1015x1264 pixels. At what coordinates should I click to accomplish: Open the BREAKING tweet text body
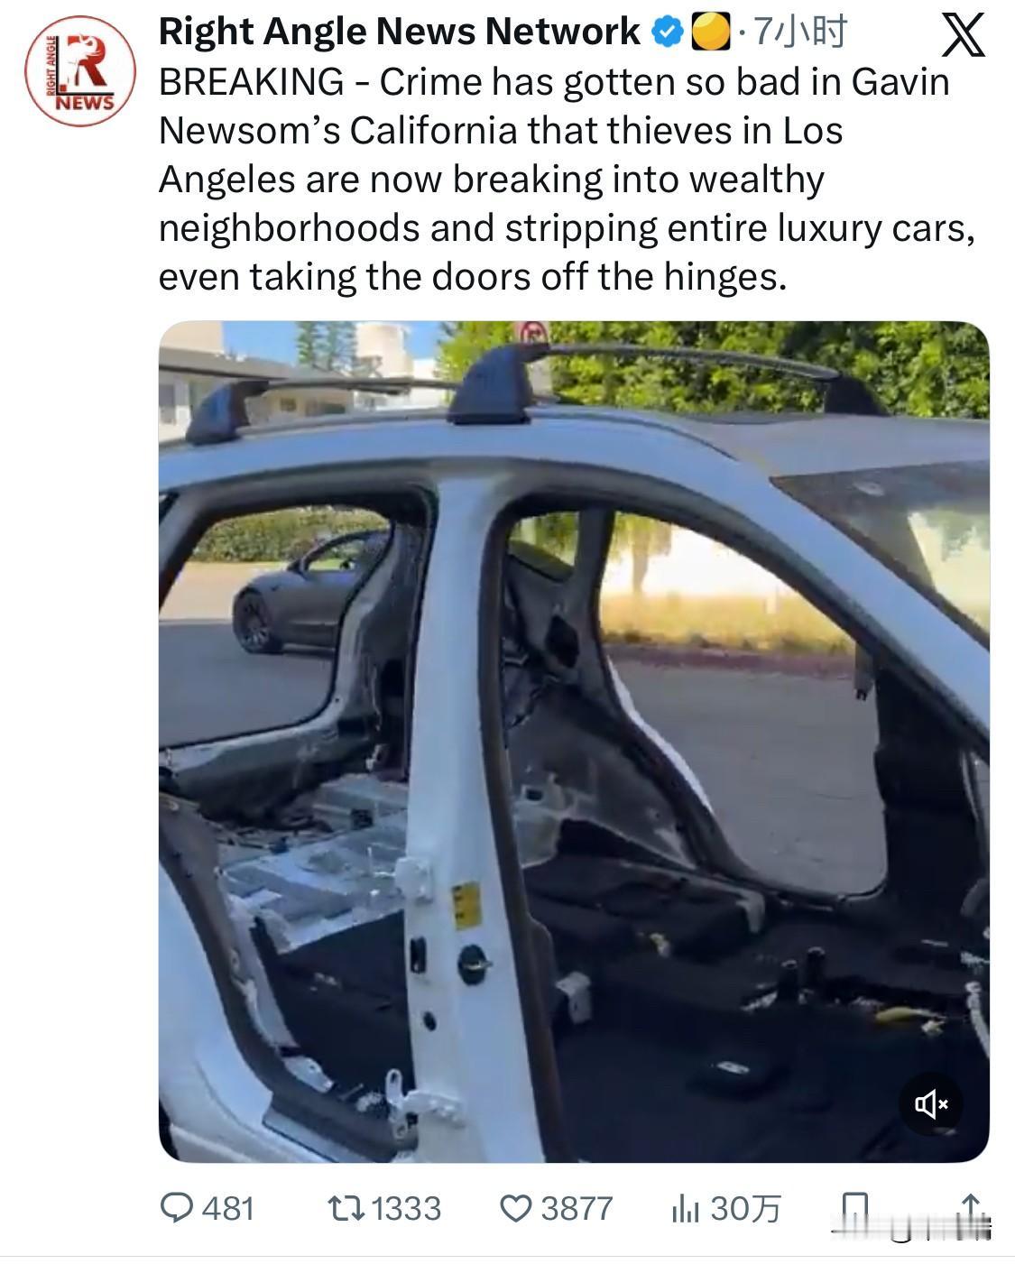pyautogui.click(x=567, y=180)
